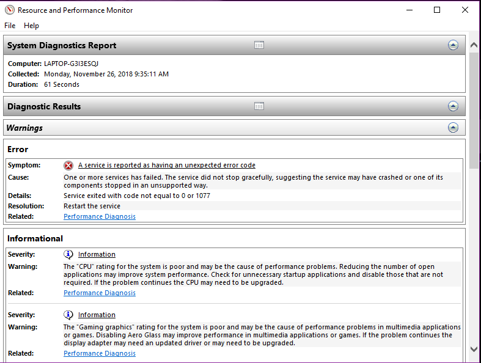
Task: Open Performance Diagnosis link under Gaming graphics warning
Action: pos(100,353)
